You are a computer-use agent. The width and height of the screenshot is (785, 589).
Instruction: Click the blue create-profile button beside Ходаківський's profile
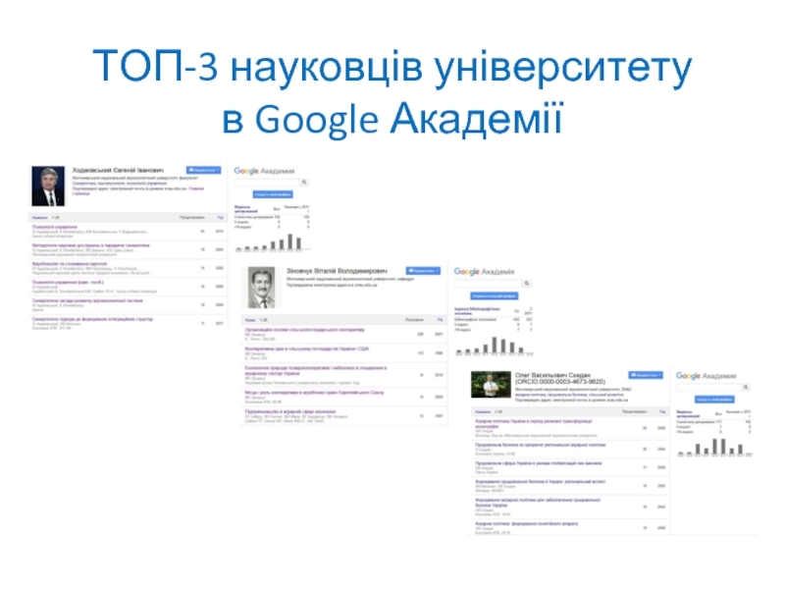[x=273, y=194]
